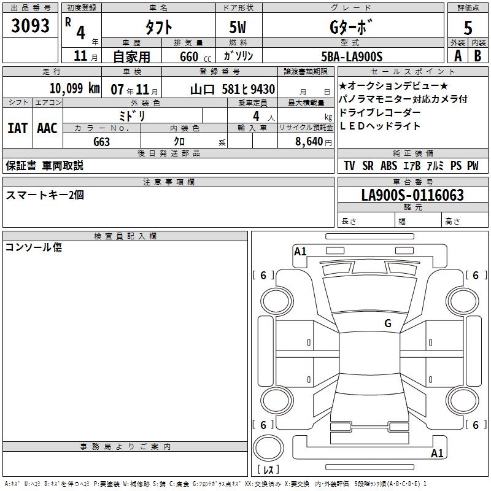Screen dimensions: 491x491
Task: Click セールスポイント section header
Action: (x=412, y=71)
